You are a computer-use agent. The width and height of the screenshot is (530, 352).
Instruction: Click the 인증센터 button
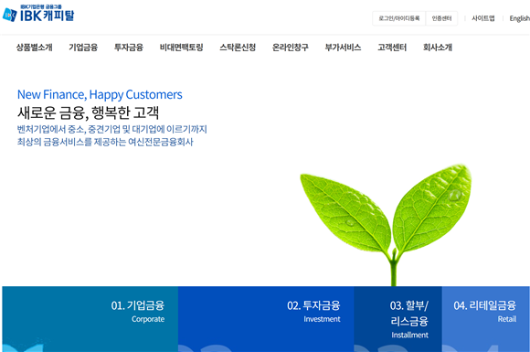(x=441, y=18)
